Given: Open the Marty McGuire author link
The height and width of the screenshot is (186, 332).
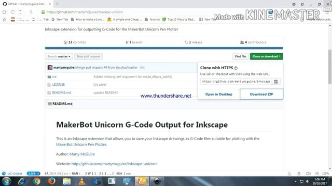Looking at the screenshot, I should pos(82,154).
